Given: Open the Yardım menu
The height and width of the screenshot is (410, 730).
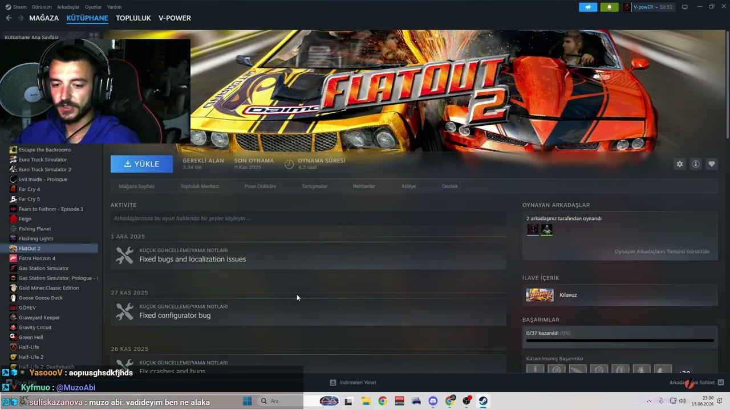Looking at the screenshot, I should (114, 7).
